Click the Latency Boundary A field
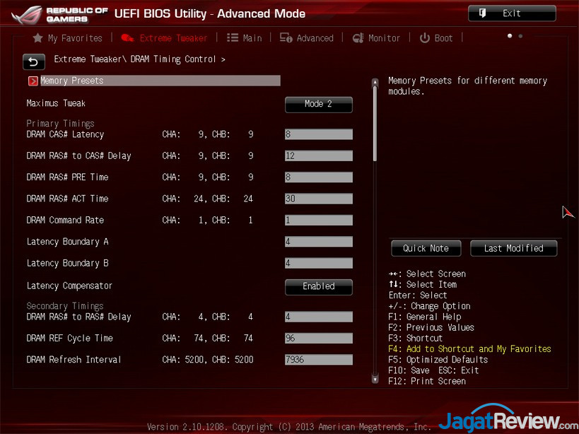579x434 pixels. point(319,242)
